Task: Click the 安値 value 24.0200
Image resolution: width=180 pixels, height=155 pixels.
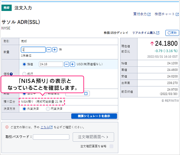Action: [x=172, y=76]
